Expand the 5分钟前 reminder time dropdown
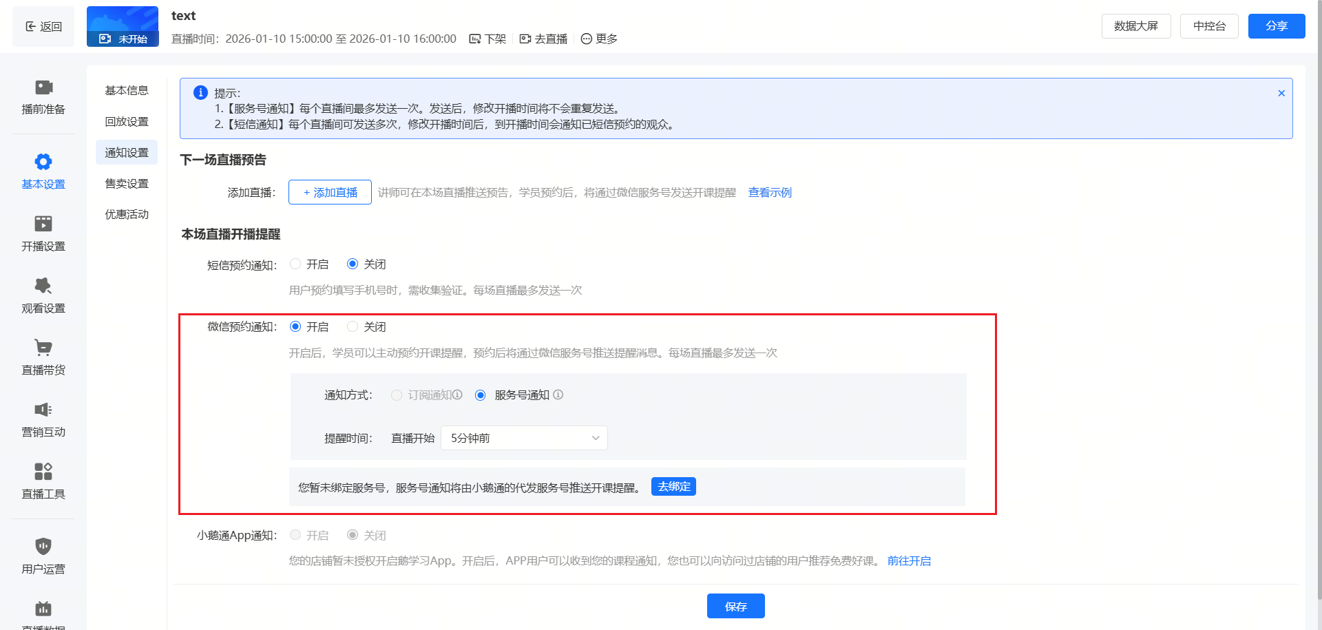The width and height of the screenshot is (1322, 630). point(524,438)
